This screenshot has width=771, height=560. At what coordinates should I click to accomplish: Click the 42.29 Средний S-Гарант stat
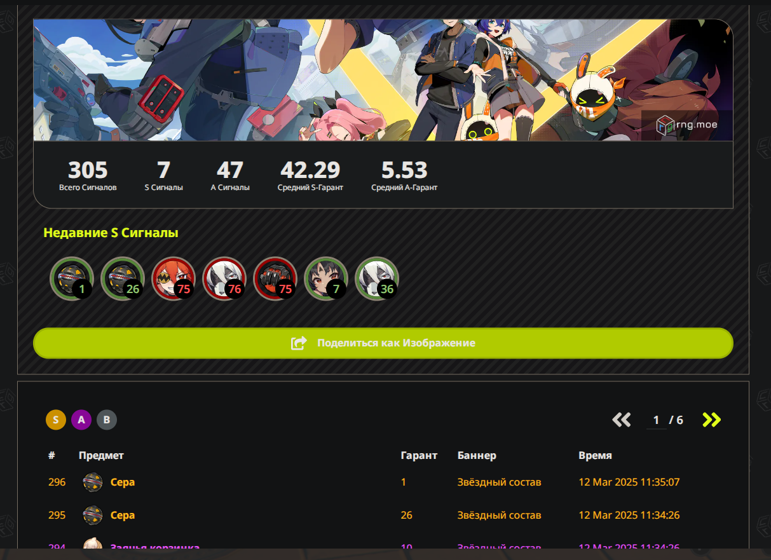[310, 176]
